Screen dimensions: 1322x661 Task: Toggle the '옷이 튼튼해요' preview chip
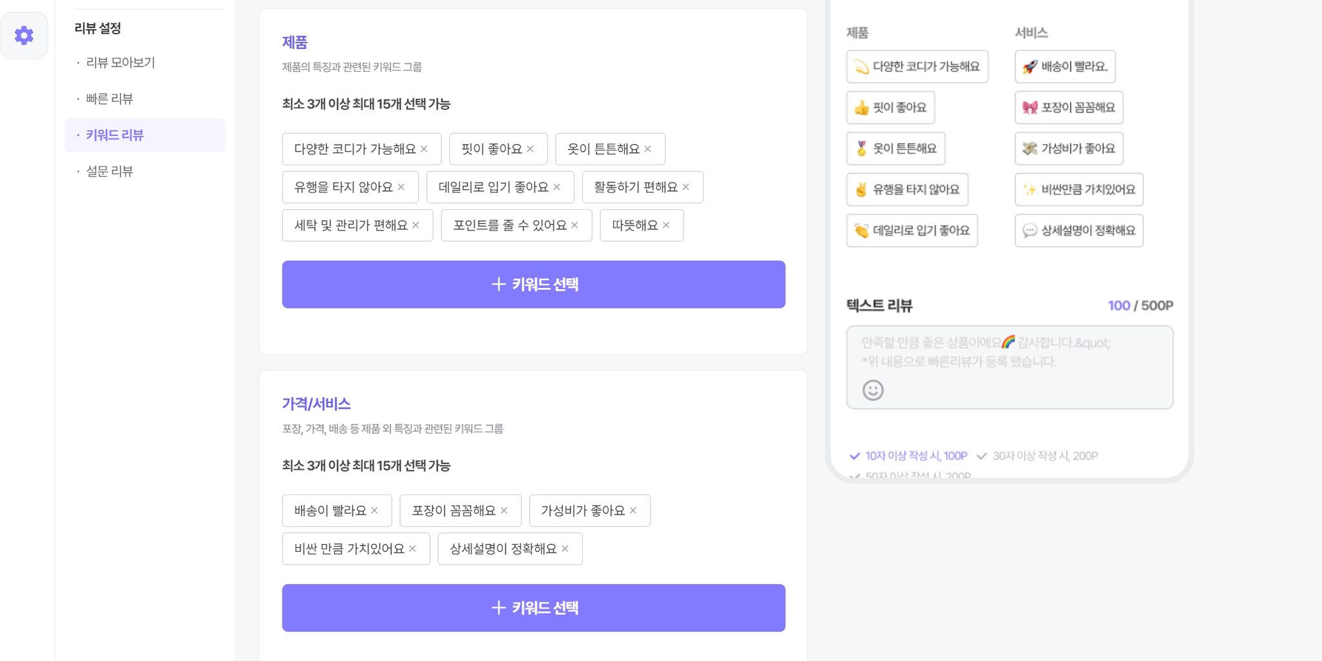895,148
